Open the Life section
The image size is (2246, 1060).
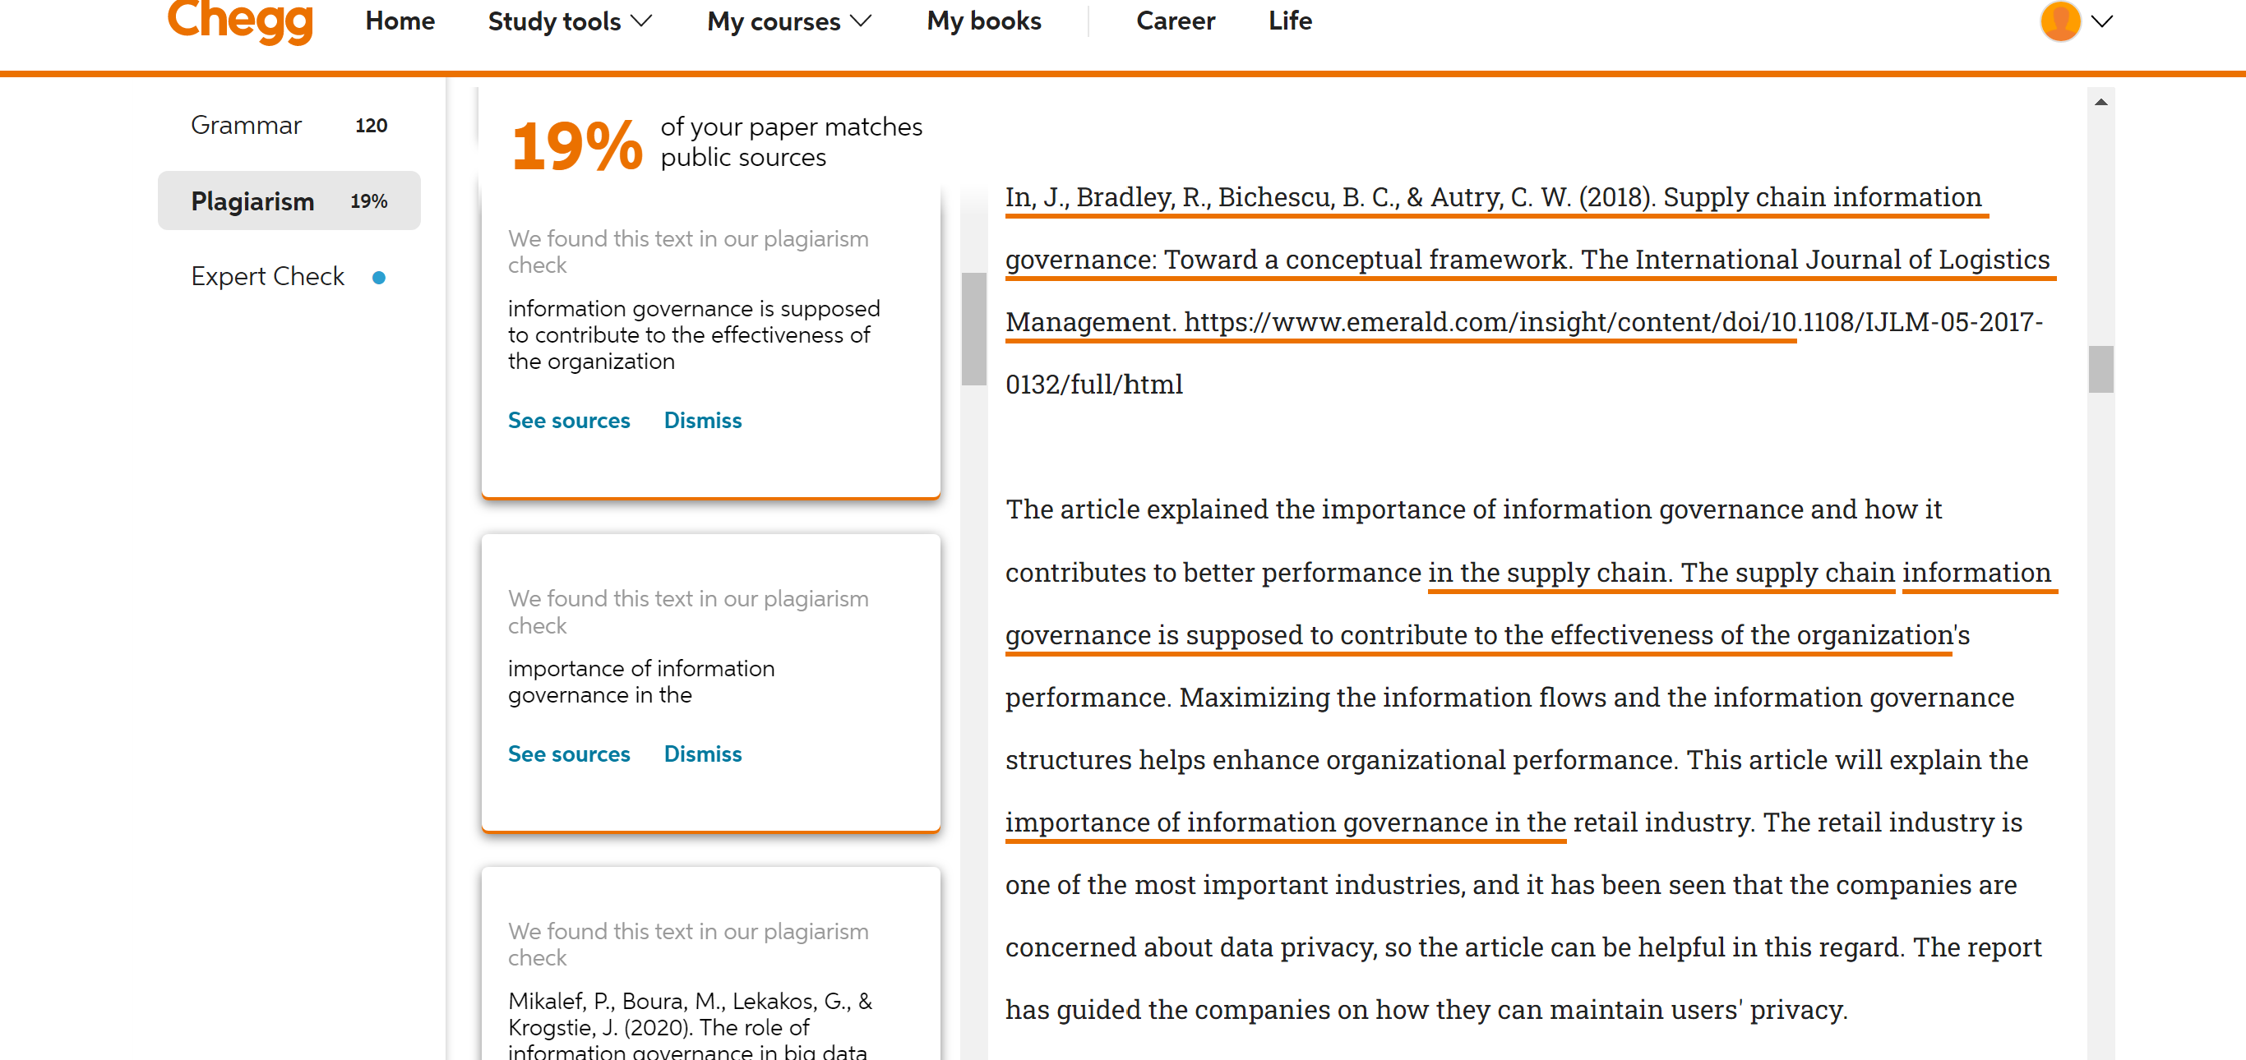[x=1291, y=21]
